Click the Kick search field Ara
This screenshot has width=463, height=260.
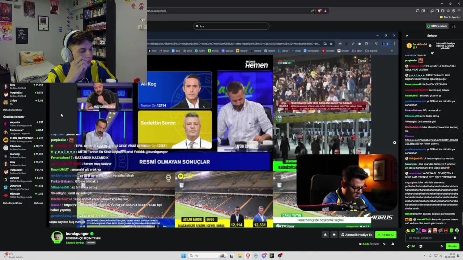click(x=231, y=26)
